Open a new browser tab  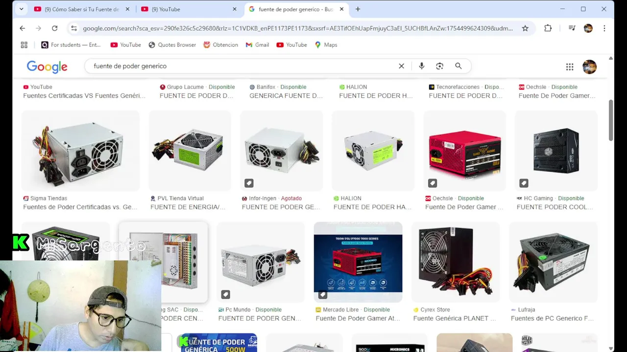point(358,9)
